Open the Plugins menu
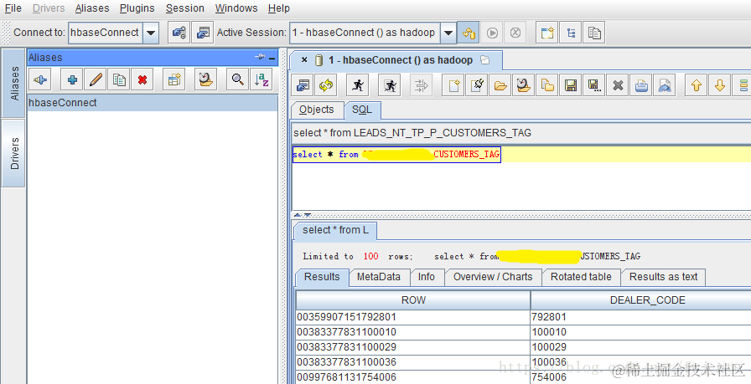Image resolution: width=751 pixels, height=384 pixels. click(137, 8)
